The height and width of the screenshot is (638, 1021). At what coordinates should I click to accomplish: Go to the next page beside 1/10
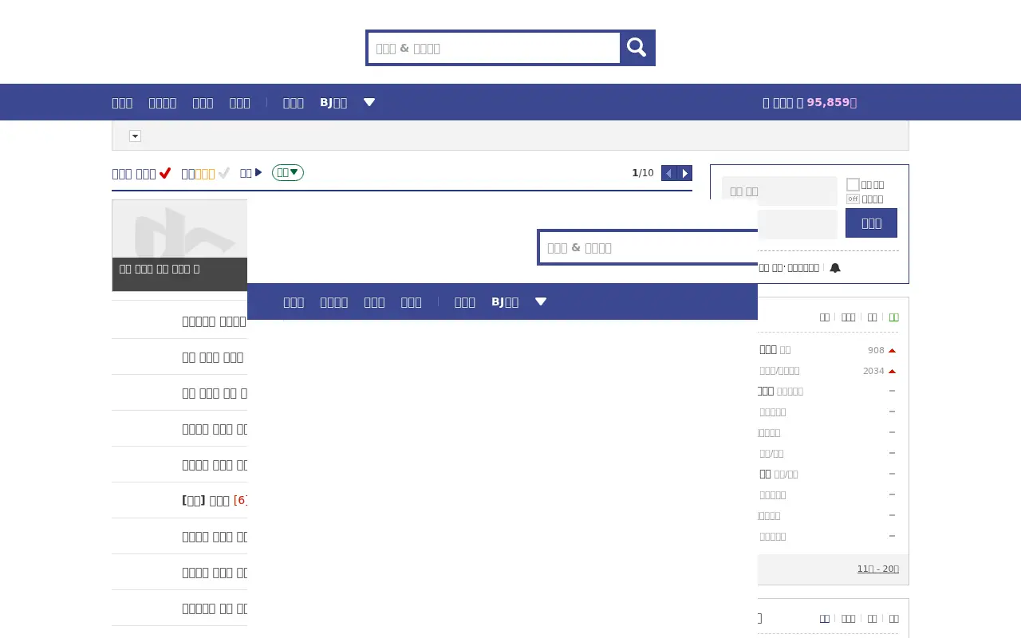[x=684, y=173]
